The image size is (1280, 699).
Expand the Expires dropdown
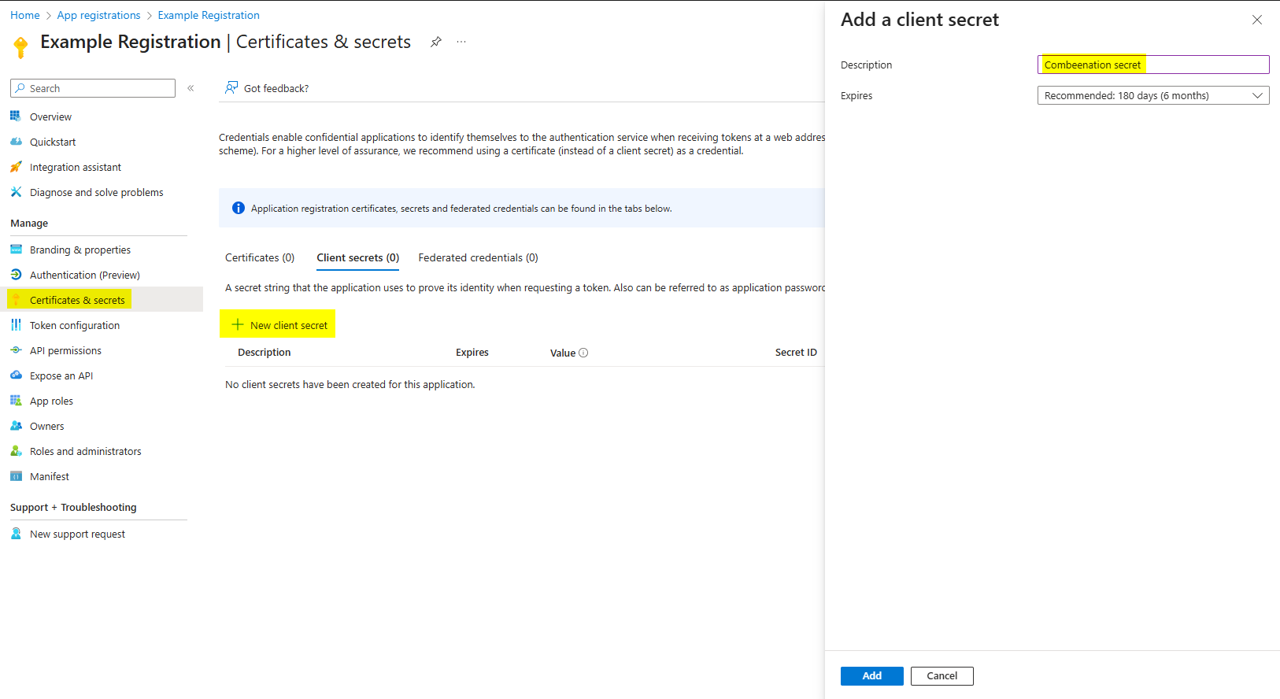pyautogui.click(x=1152, y=95)
